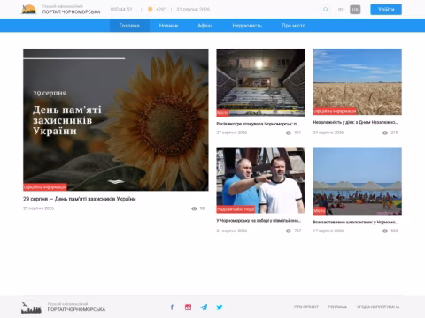Open the Новини menu tab
This screenshot has height=318, width=425.
click(x=168, y=26)
